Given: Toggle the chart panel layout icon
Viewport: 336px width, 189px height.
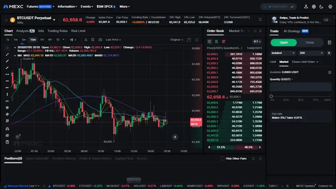Looking at the screenshot, I should 189,40.
